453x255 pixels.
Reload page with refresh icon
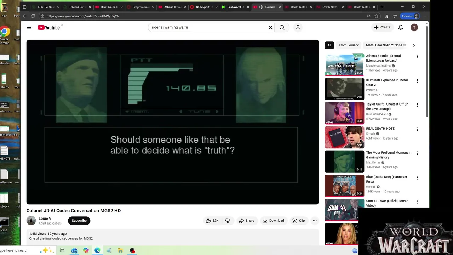tap(33, 16)
